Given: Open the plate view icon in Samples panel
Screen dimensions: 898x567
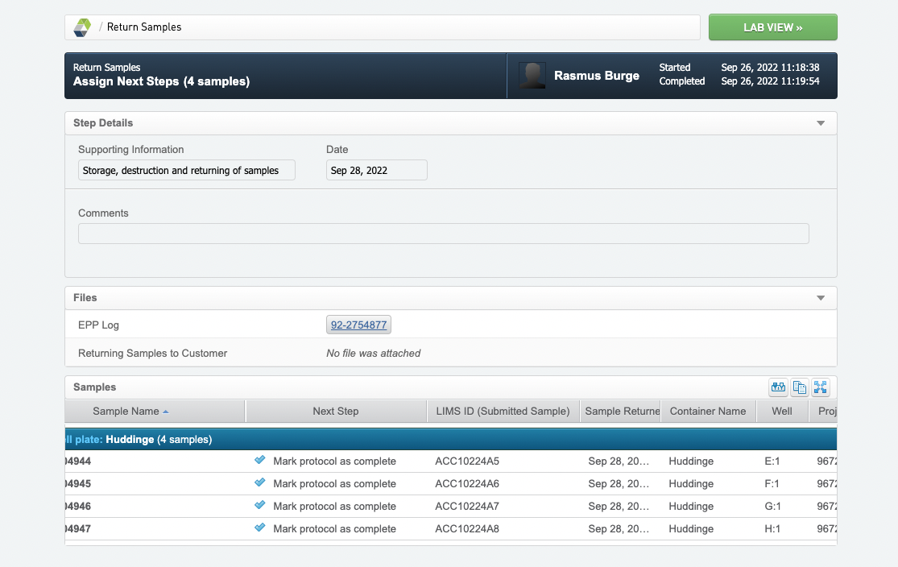Looking at the screenshot, I should coord(778,387).
